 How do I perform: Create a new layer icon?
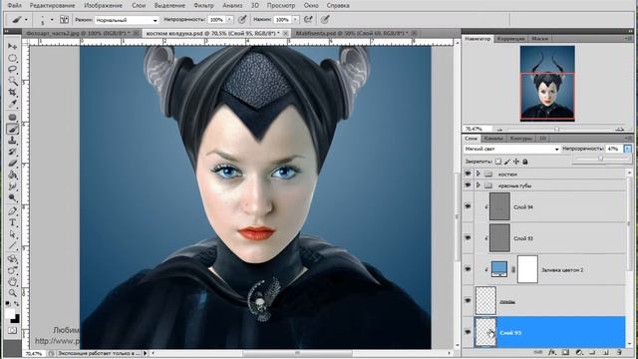click(x=606, y=352)
